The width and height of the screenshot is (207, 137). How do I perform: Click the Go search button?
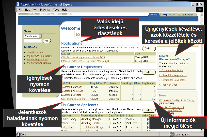pyautogui.click(x=47, y=41)
